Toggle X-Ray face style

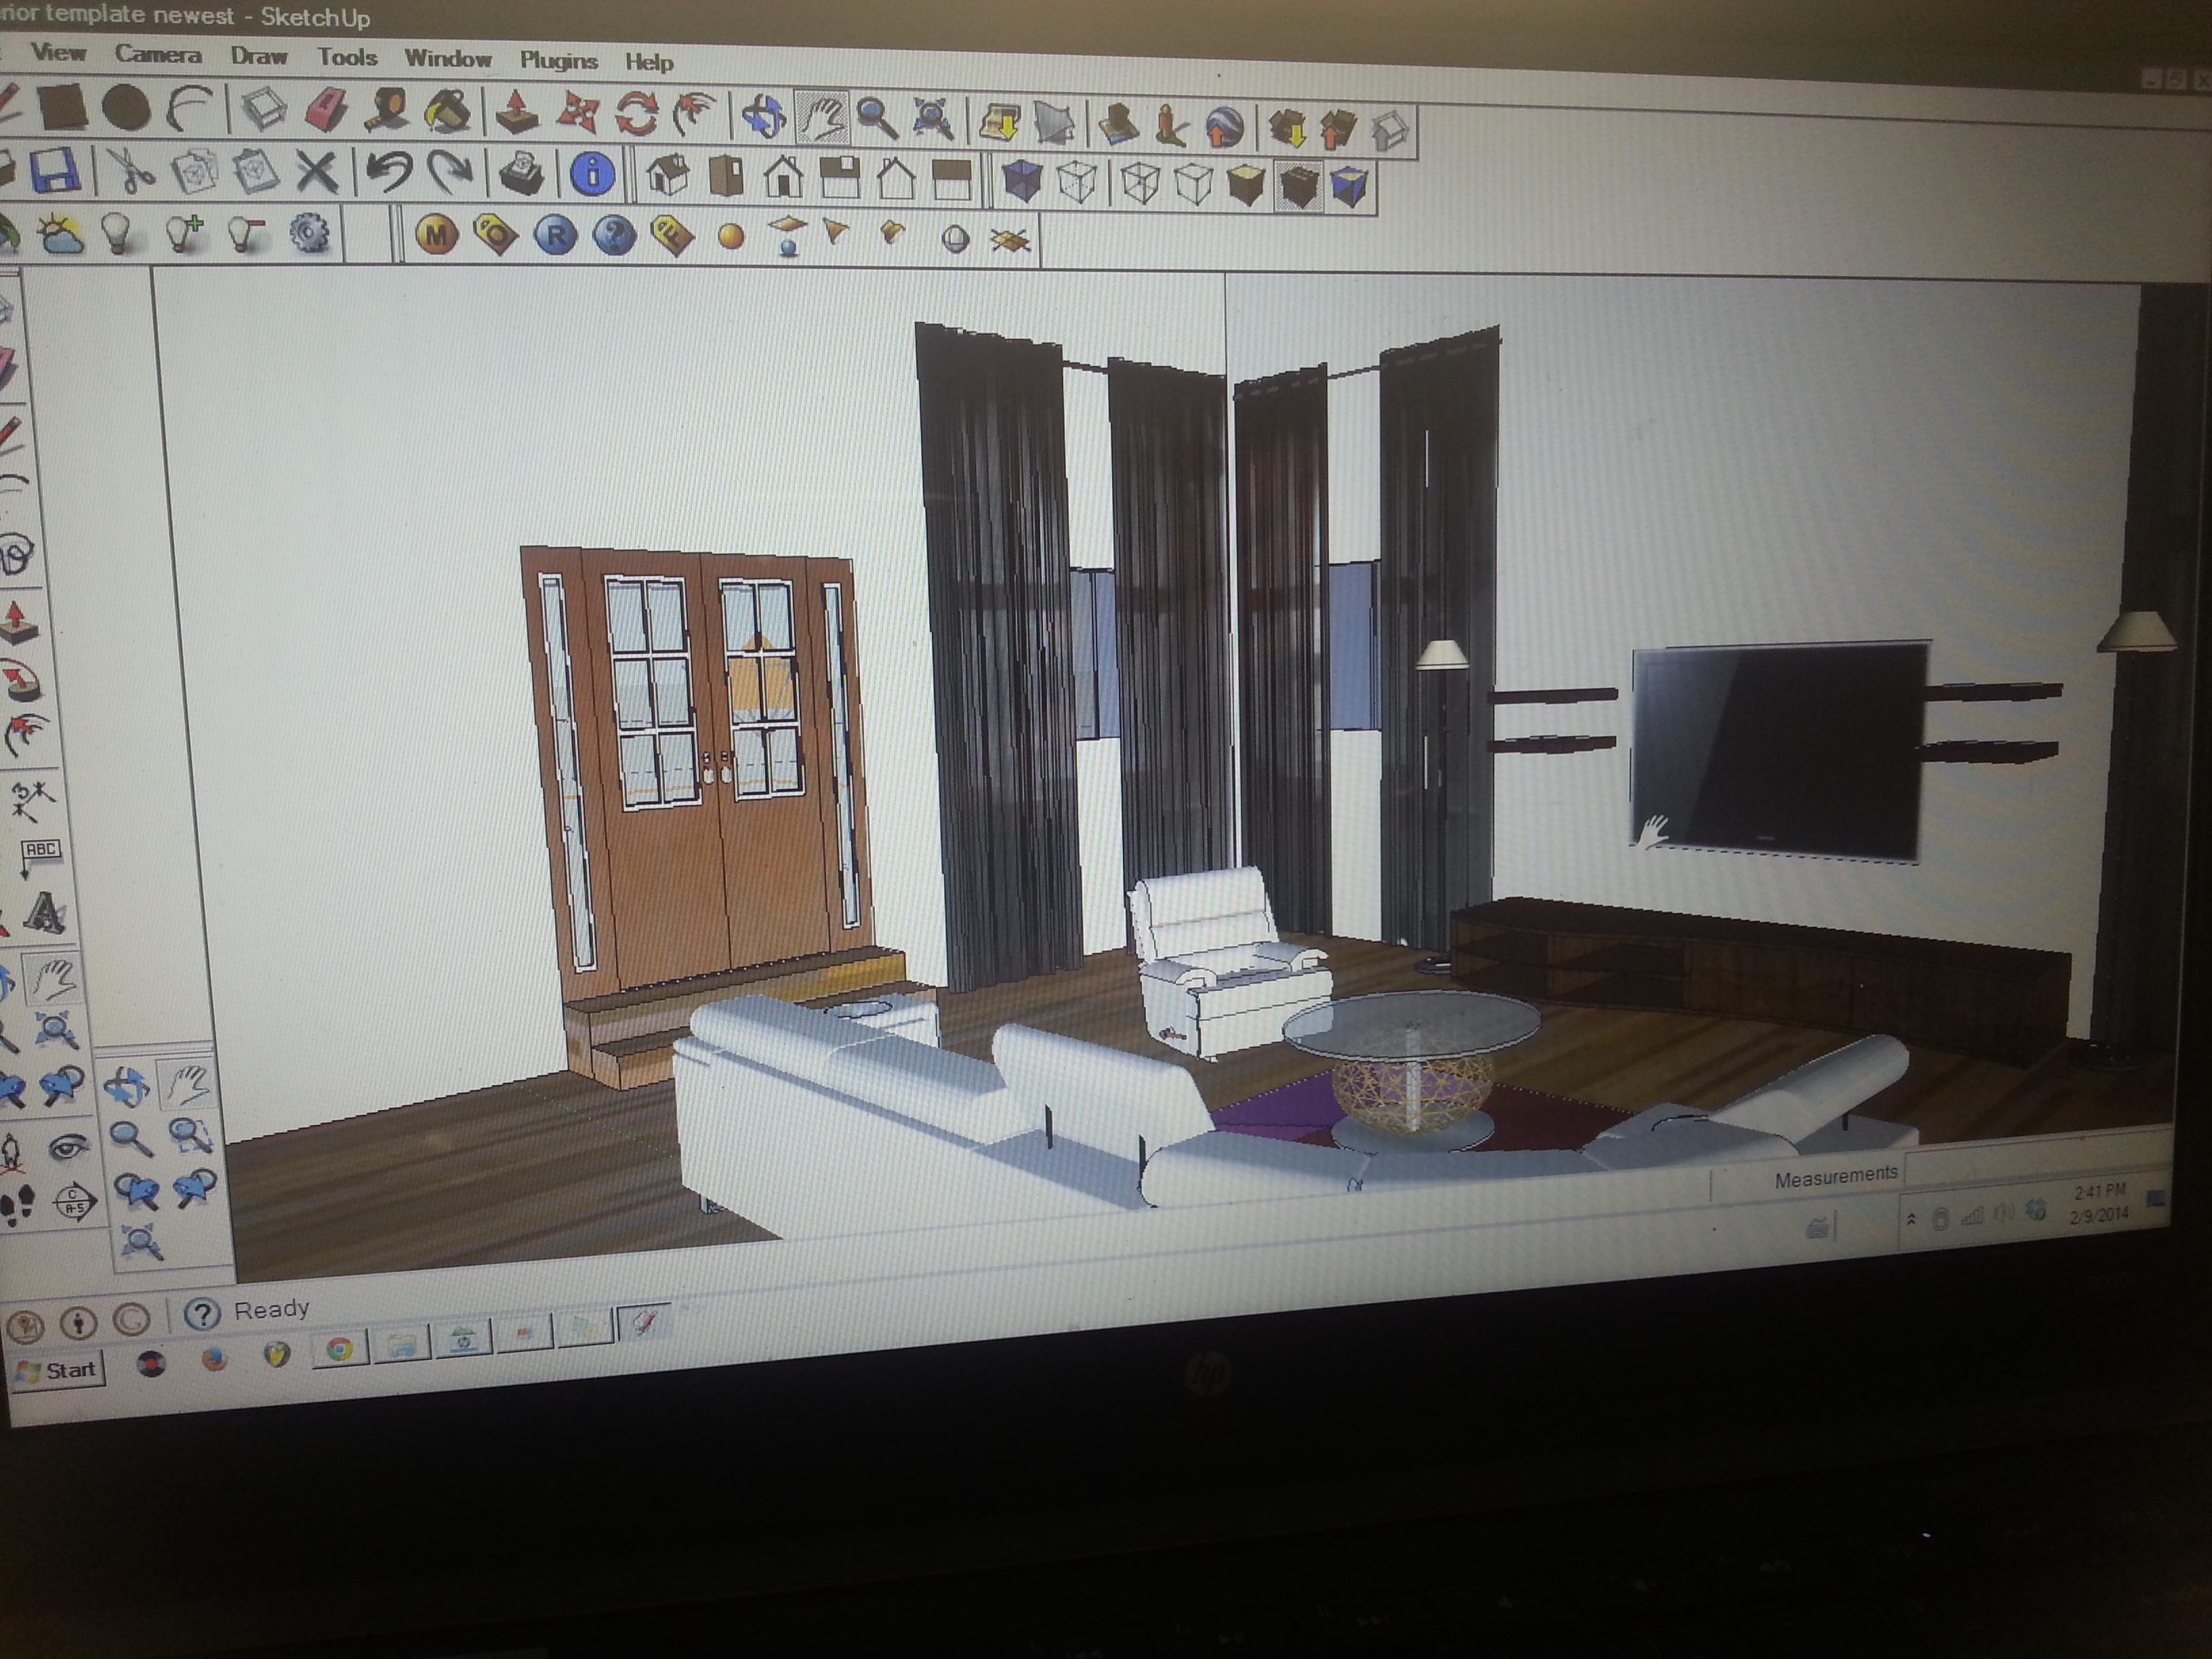click(x=1021, y=182)
